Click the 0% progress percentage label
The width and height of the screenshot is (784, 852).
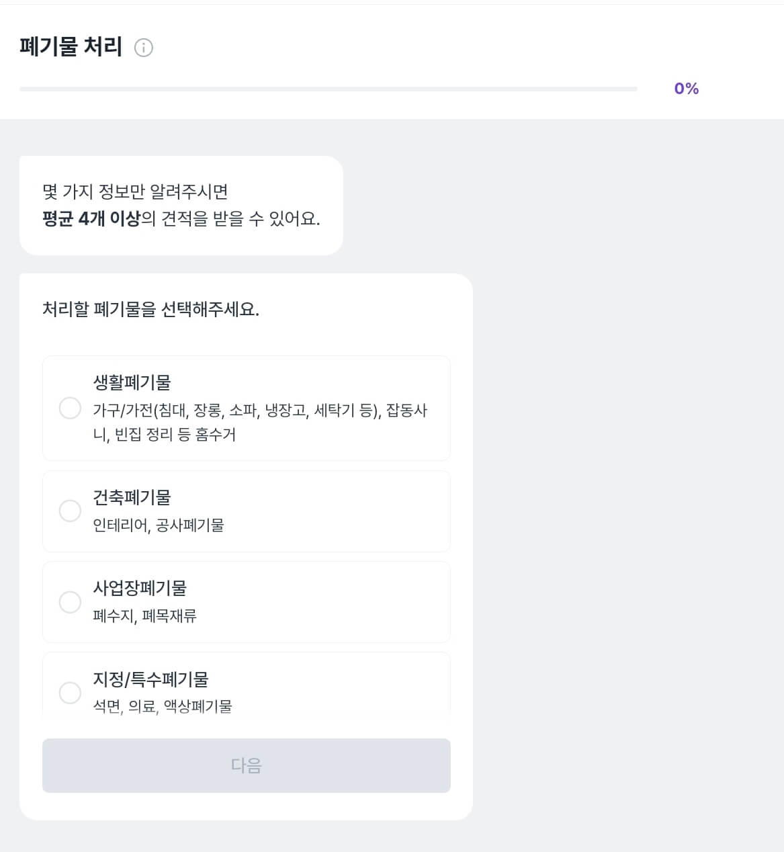point(686,89)
